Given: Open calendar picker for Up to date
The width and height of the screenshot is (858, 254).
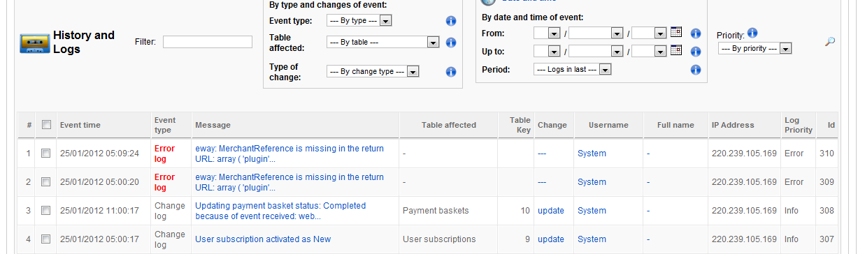Looking at the screenshot, I should point(675,50).
